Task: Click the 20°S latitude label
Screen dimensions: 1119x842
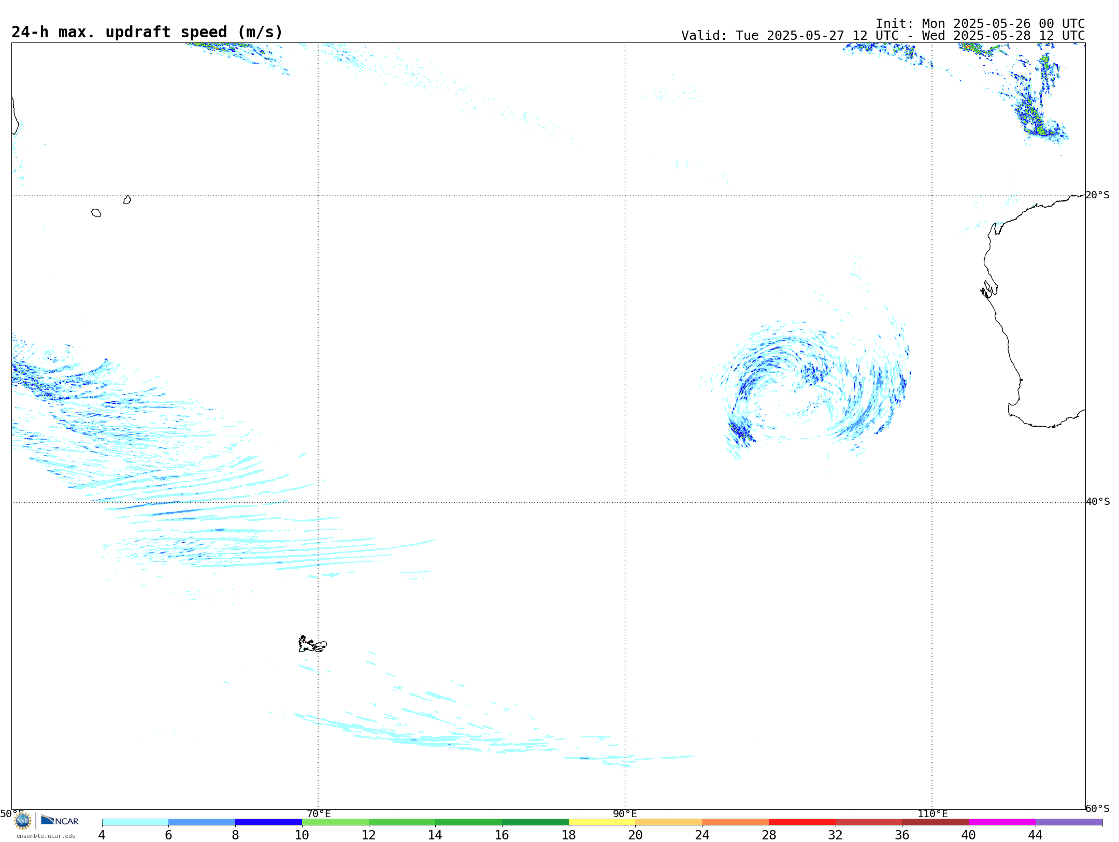Action: coord(1097,195)
